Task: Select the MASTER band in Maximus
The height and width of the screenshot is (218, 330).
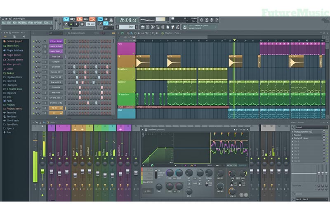Action: 148,182
